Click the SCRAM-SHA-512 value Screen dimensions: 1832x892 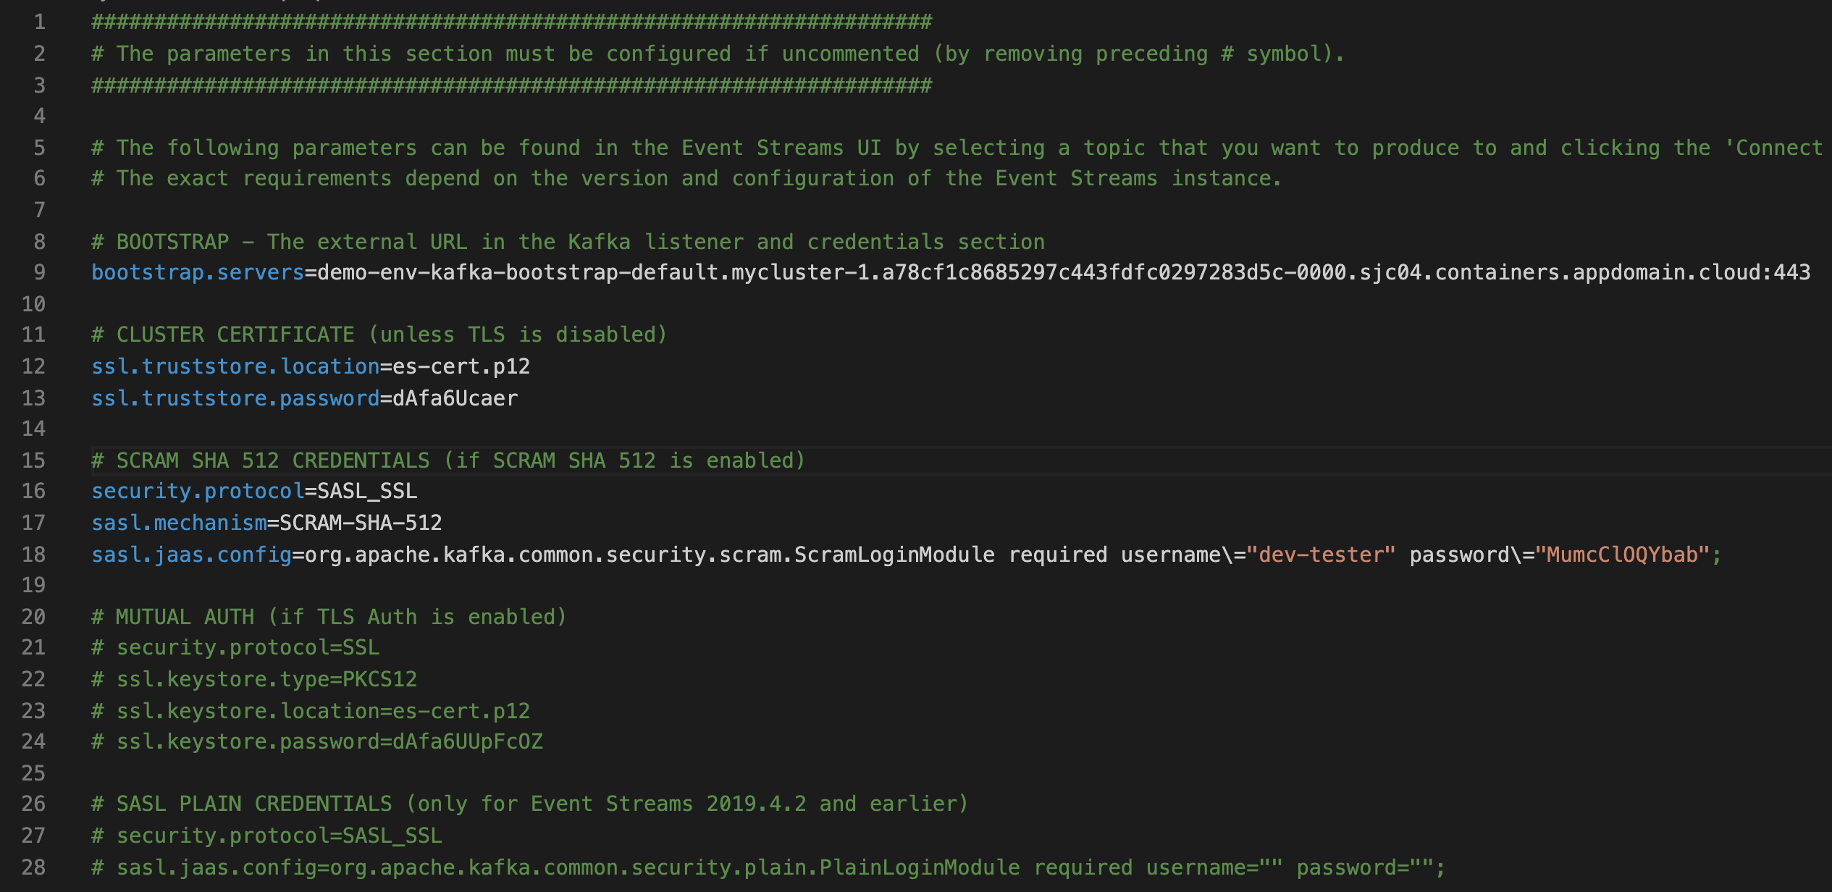[x=361, y=523]
